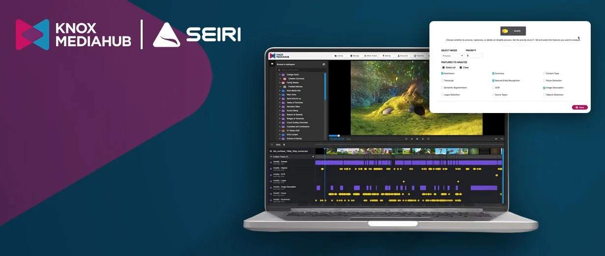Expand the Abundant Skies folder
This screenshot has width=605, height=256.
[280, 107]
